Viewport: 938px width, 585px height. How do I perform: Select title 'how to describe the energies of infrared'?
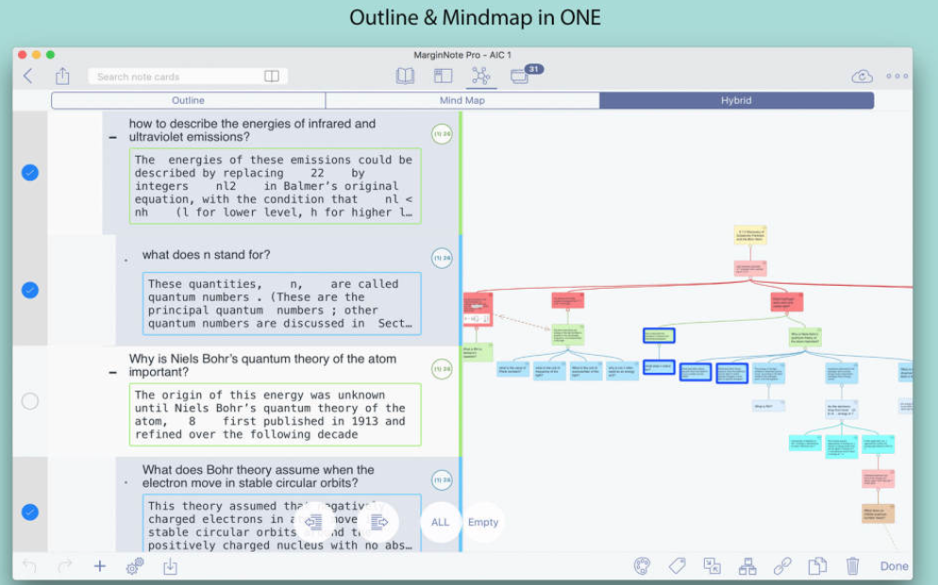pyautogui.click(x=252, y=130)
